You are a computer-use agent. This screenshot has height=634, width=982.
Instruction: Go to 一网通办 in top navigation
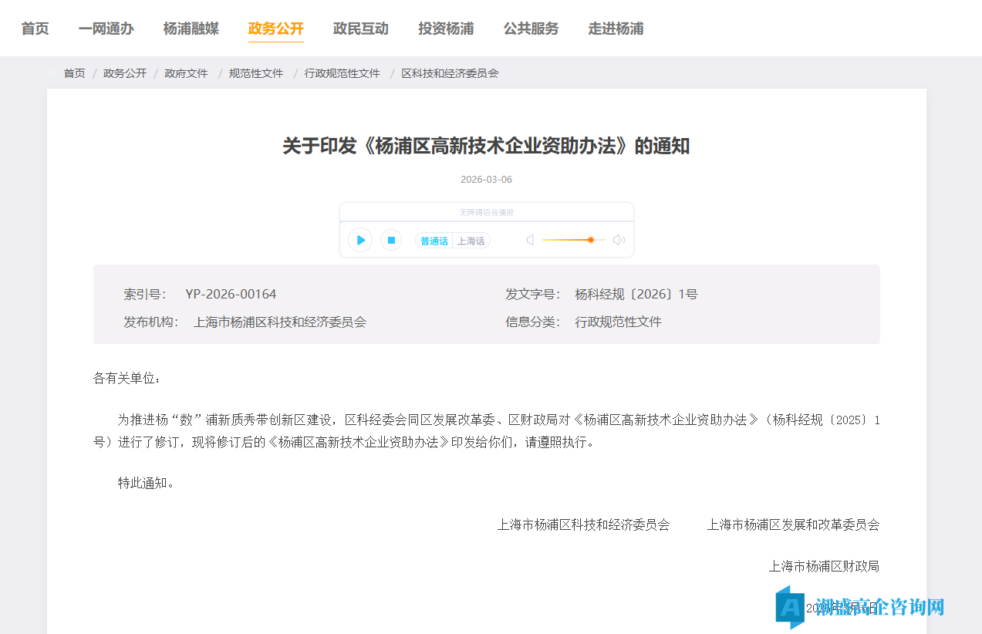[x=106, y=29]
